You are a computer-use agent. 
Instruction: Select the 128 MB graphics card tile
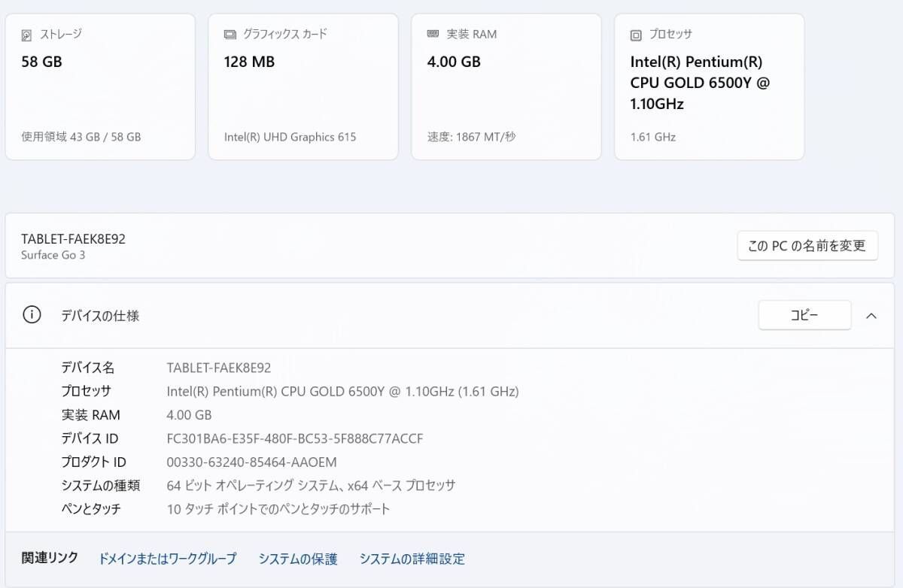tap(303, 86)
